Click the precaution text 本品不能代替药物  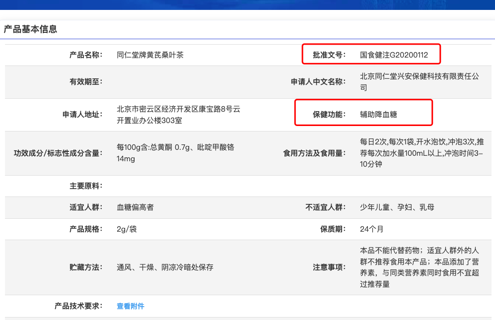click(390, 251)
